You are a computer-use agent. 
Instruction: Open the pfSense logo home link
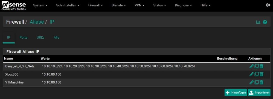[14, 6]
